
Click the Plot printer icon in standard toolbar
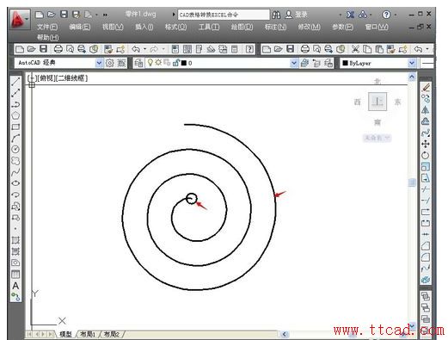(x=58, y=49)
